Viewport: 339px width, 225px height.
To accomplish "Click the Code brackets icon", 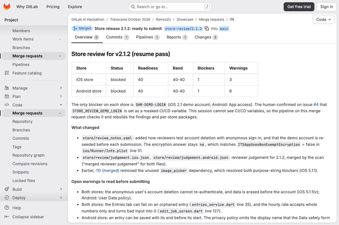I will click(x=7, y=105).
